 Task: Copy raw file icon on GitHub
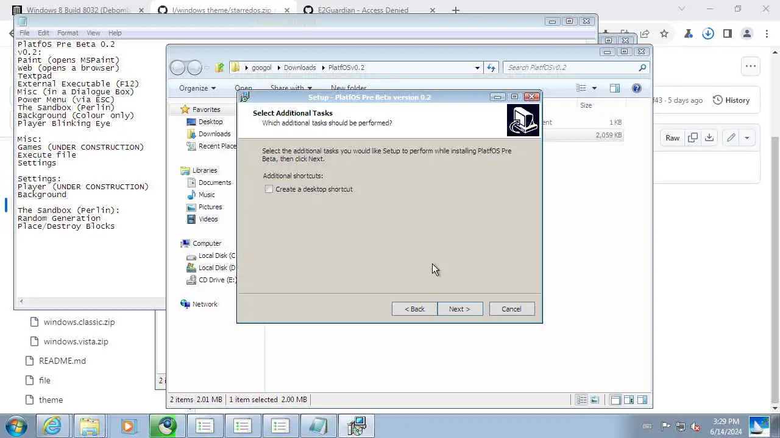tap(693, 137)
